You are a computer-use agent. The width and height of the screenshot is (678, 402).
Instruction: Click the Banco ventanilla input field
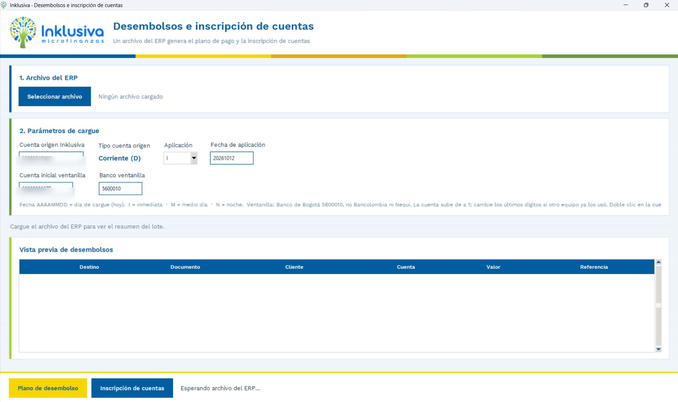tap(120, 188)
